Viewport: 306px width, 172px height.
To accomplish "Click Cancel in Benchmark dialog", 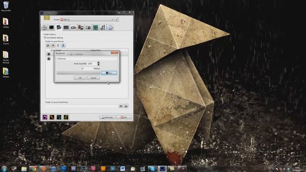I will click(x=93, y=78).
